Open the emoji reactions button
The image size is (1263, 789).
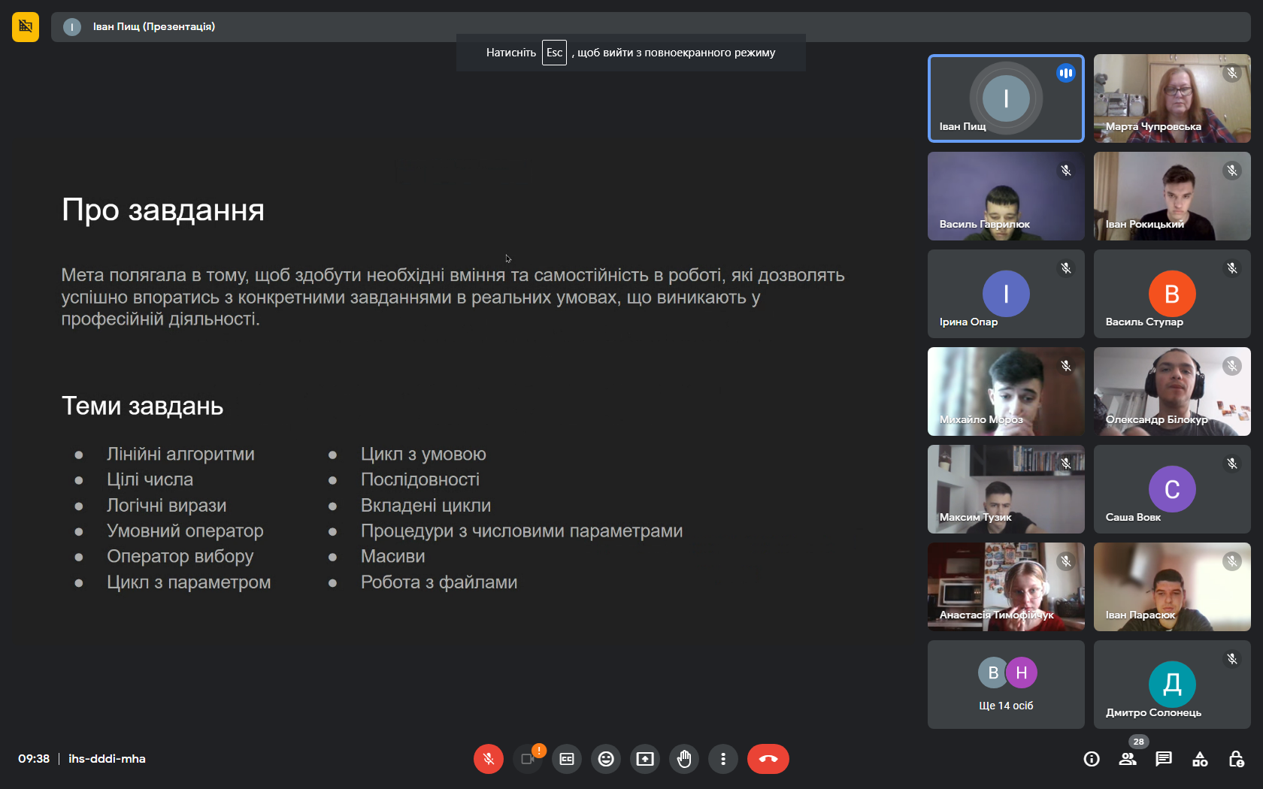click(x=606, y=759)
